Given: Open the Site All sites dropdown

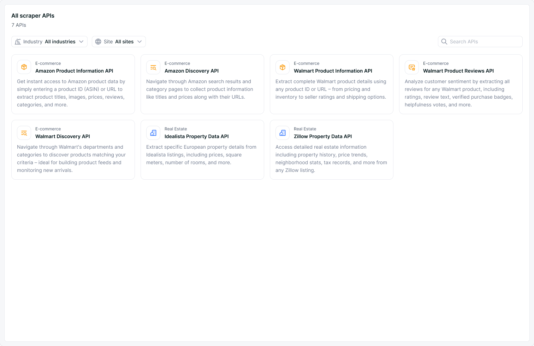Looking at the screenshot, I should pyautogui.click(x=119, y=42).
